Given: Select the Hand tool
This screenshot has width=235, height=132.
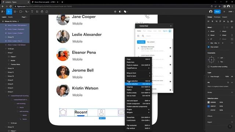Looking at the screenshot, I should [x=42, y=12].
